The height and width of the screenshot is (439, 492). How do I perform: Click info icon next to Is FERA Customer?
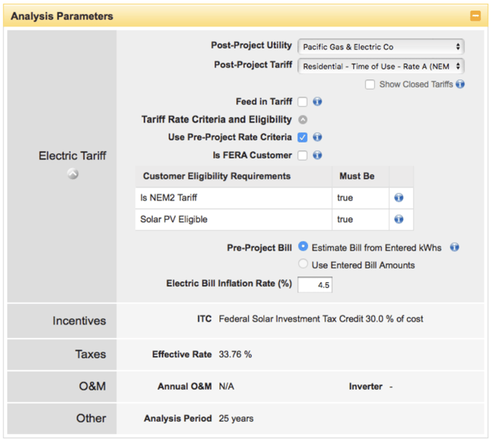pos(318,155)
